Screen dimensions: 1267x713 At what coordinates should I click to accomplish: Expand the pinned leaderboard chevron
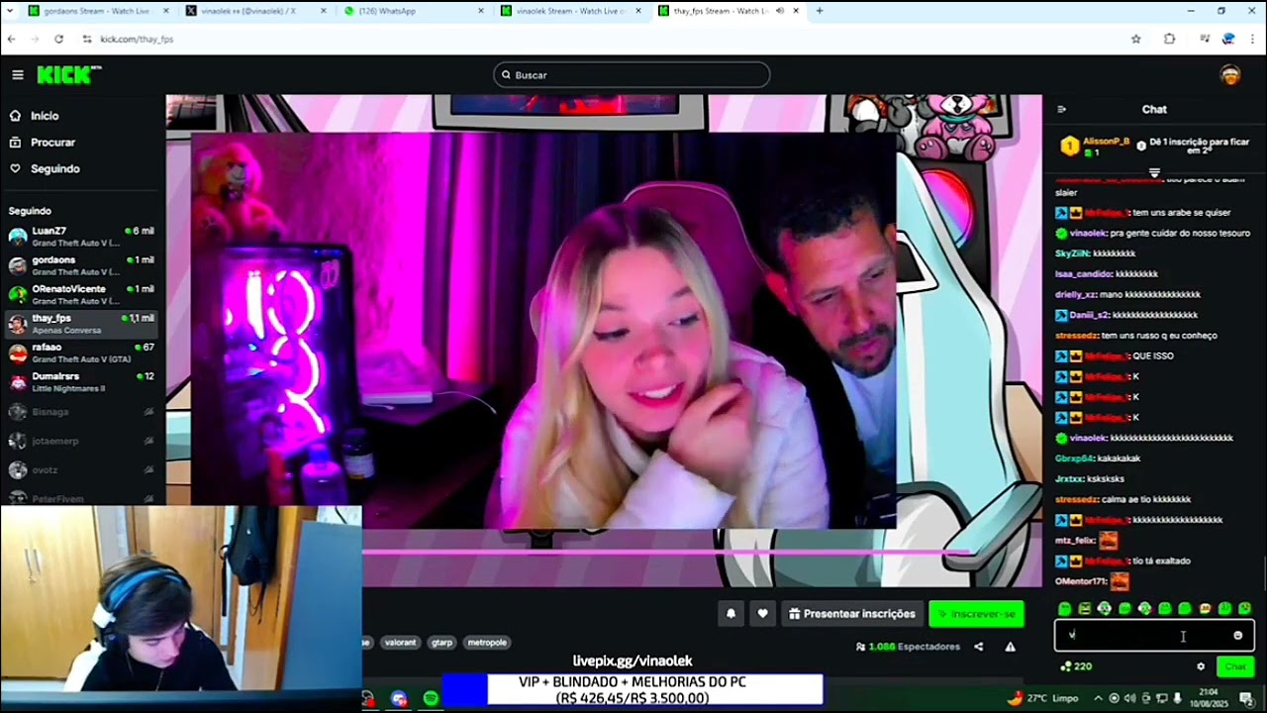coord(1154,173)
